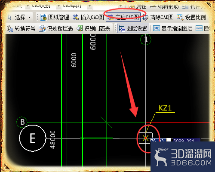215x172 pixels.
Task: Run 识别楼层表 floor table recognition
Action: (x=56, y=28)
